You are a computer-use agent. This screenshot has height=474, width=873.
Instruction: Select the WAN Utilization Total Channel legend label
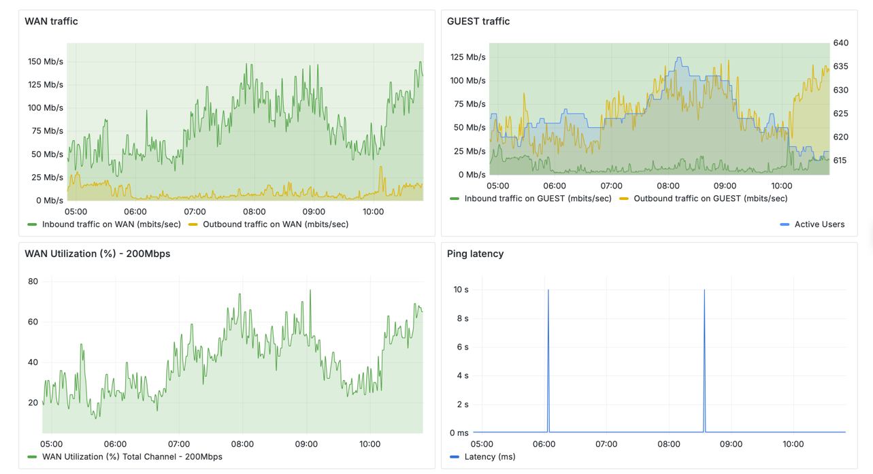132,456
